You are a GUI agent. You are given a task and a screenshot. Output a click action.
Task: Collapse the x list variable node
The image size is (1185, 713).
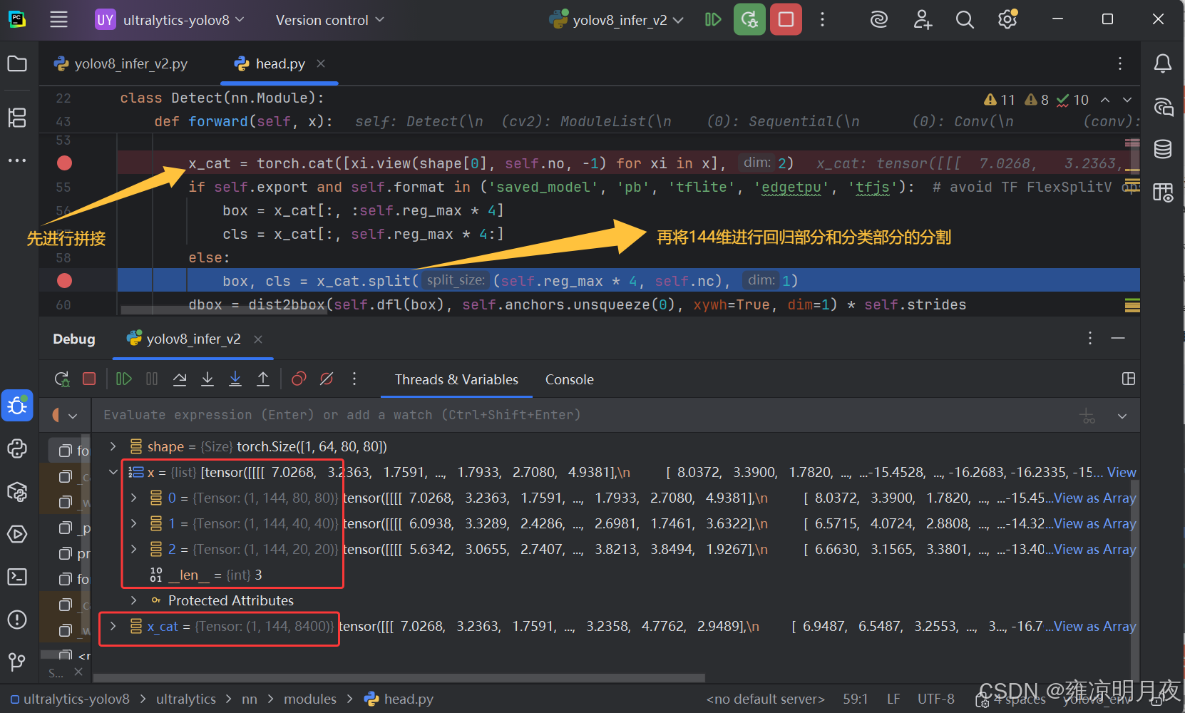(x=113, y=472)
